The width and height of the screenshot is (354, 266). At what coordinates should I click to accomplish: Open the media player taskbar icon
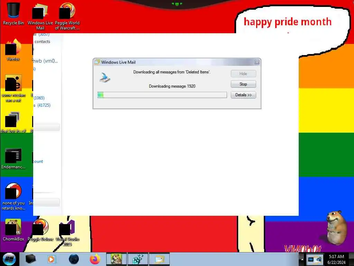pos(51,259)
